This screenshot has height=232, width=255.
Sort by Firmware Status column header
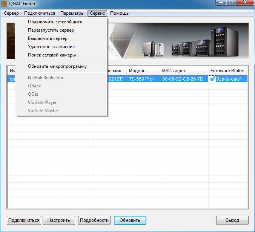coord(228,71)
